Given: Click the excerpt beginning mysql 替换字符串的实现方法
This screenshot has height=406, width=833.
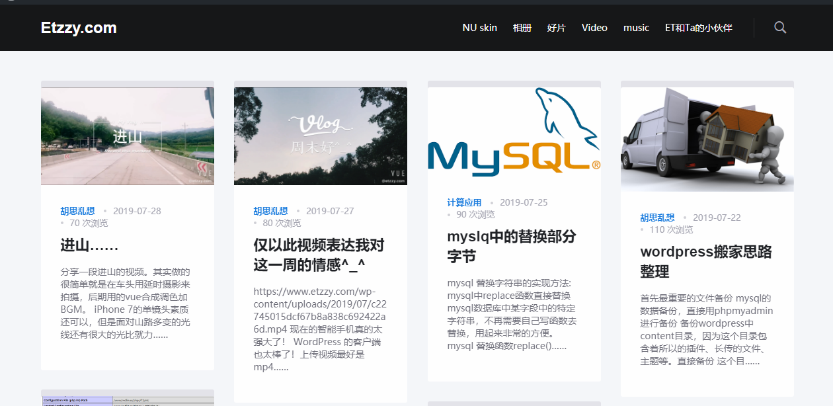Looking at the screenshot, I should coord(512,315).
